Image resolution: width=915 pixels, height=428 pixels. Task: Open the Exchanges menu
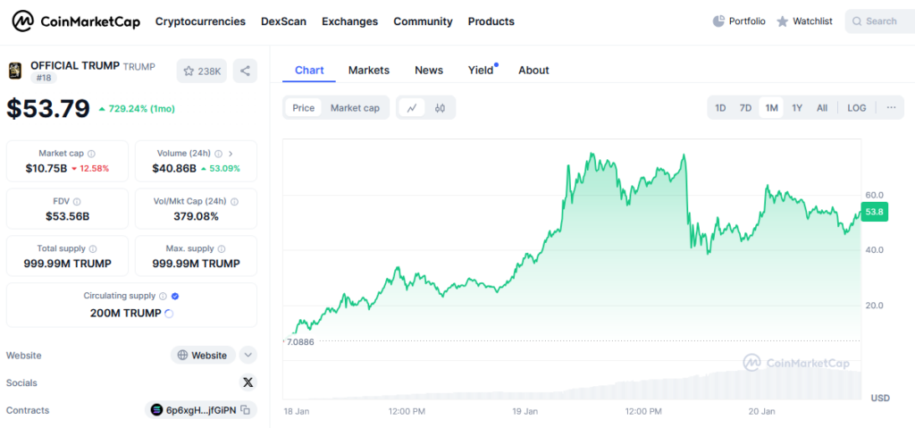350,21
